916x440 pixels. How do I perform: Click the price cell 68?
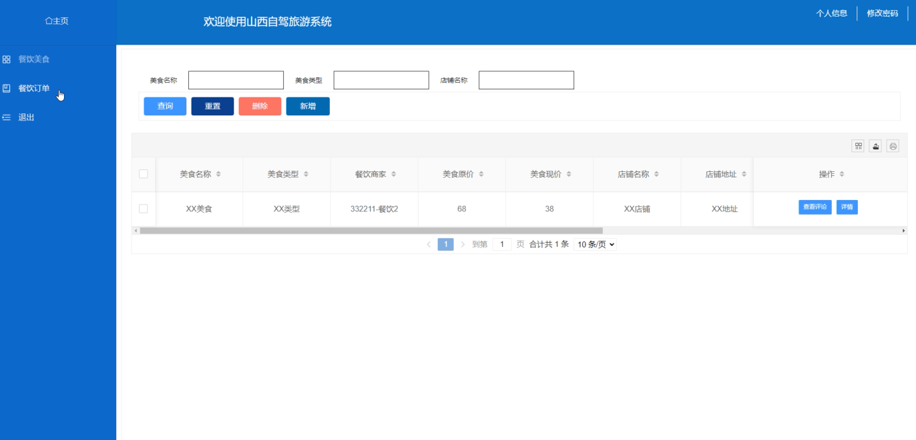[462, 209]
